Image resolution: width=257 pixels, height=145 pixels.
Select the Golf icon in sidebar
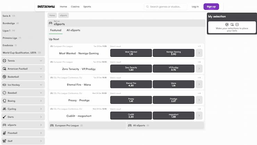pyautogui.click(x=5, y=141)
